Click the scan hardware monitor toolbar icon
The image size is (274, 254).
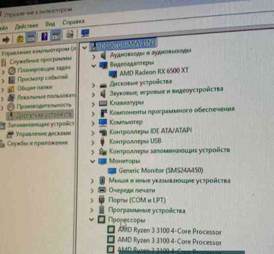tap(85, 33)
